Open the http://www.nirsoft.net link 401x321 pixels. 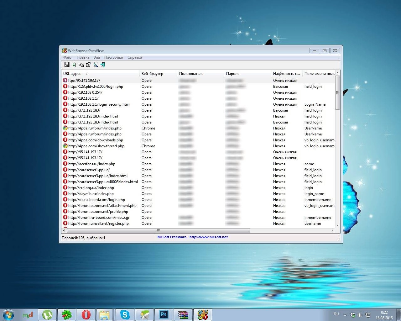pos(209,237)
